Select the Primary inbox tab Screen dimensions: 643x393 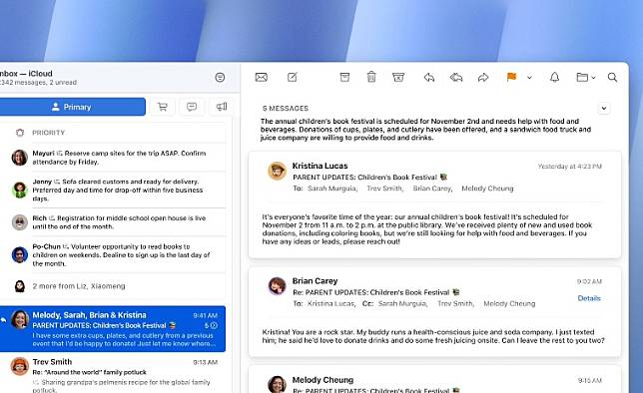click(72, 107)
